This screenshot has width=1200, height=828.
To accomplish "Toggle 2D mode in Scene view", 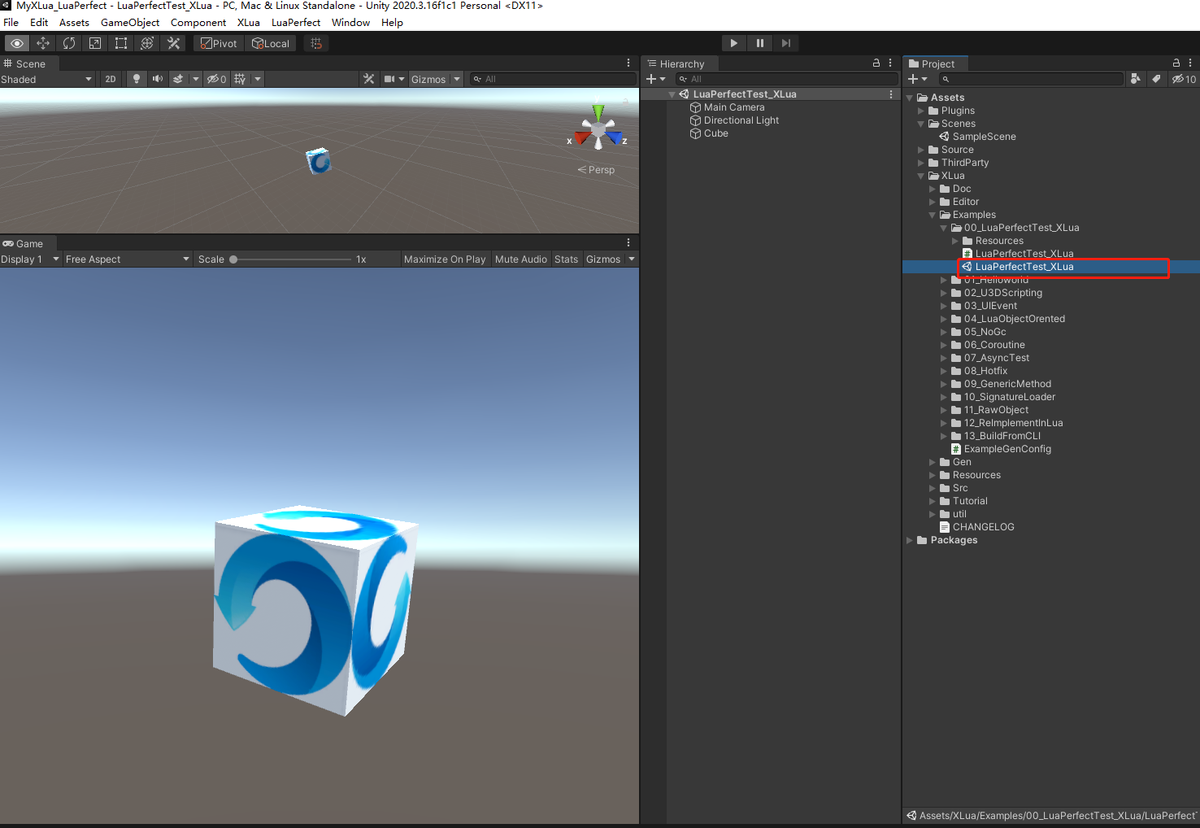I will pos(110,79).
